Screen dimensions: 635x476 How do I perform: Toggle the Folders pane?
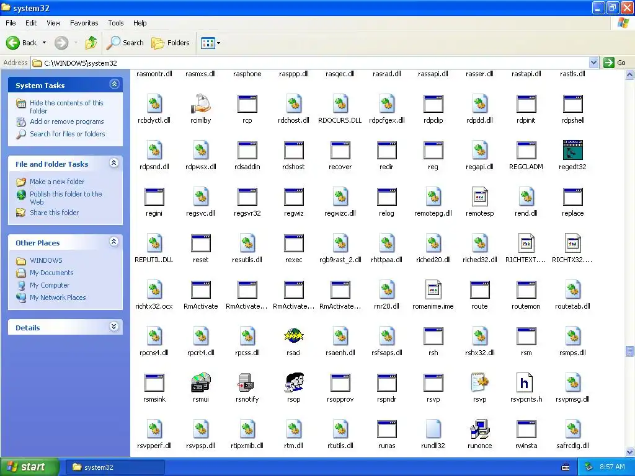tap(171, 43)
